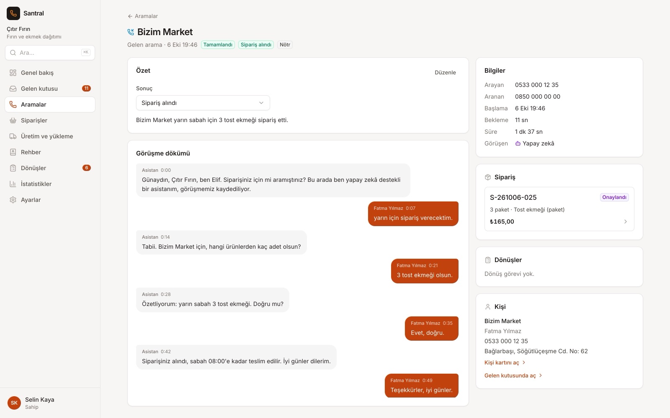The image size is (670, 418).
Task: Click the address Bağlarbaşı, Söğütlüçeşme Cd. No: 62
Action: pos(536,351)
